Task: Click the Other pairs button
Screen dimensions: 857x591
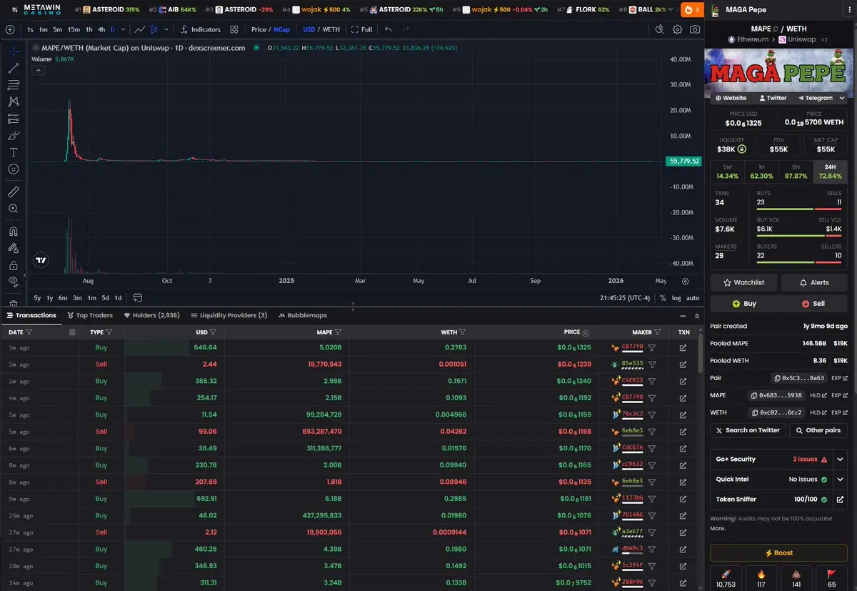Action: coord(818,430)
